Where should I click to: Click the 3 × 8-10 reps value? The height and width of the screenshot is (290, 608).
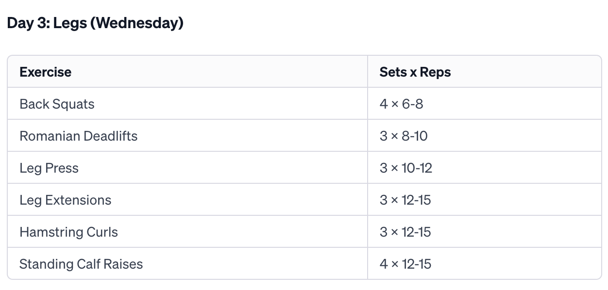click(404, 136)
